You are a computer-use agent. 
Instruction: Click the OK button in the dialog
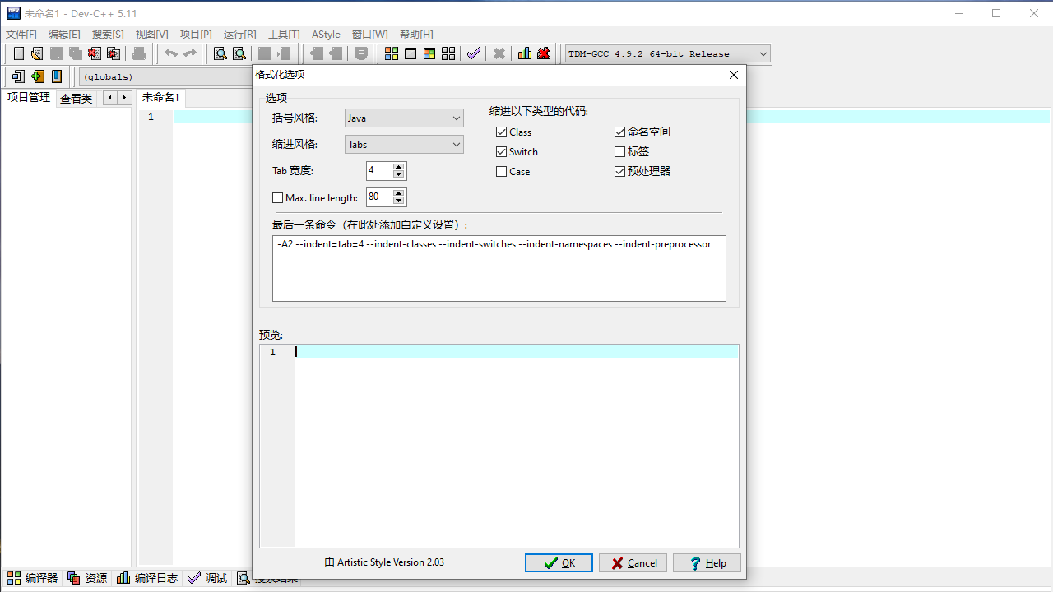click(559, 562)
